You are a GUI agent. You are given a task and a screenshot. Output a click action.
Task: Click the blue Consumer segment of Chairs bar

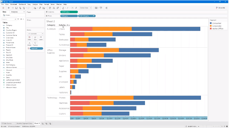point(166,29)
